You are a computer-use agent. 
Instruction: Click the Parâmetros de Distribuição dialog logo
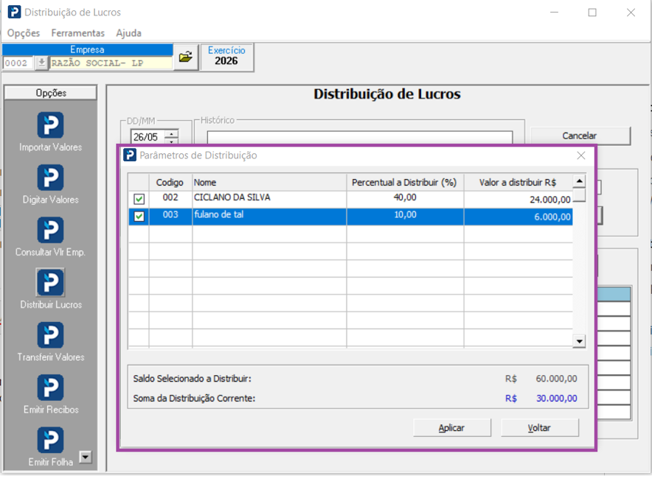(130, 155)
